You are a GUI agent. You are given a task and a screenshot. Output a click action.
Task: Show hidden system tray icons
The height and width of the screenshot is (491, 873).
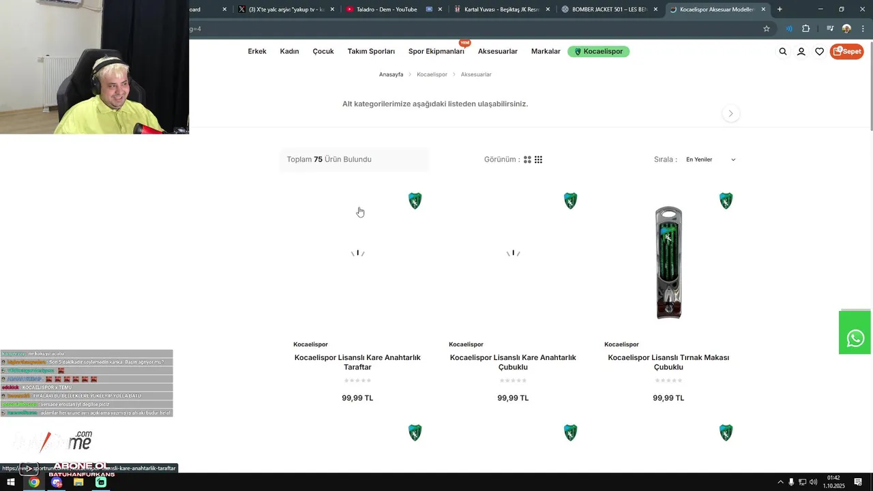(x=780, y=482)
